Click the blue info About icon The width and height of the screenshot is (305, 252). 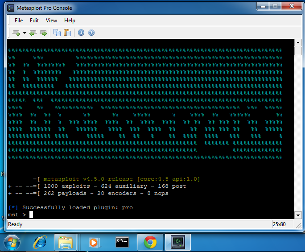coord(81,33)
